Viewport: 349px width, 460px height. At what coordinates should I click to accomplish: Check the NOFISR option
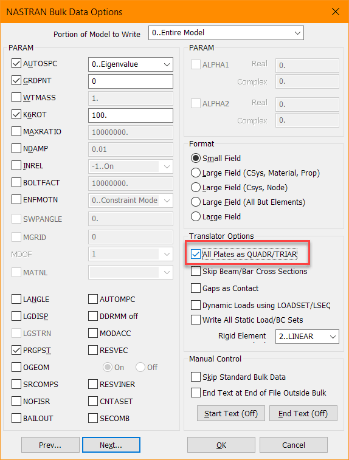click(16, 401)
